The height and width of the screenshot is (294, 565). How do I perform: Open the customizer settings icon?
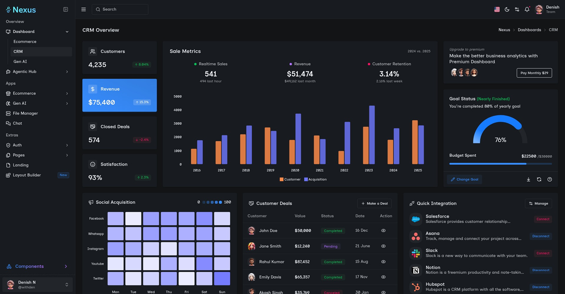(517, 9)
